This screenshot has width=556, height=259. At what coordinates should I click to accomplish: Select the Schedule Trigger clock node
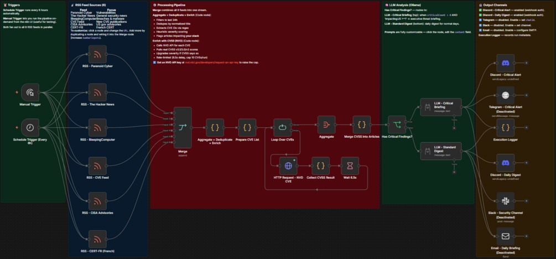pos(30,127)
